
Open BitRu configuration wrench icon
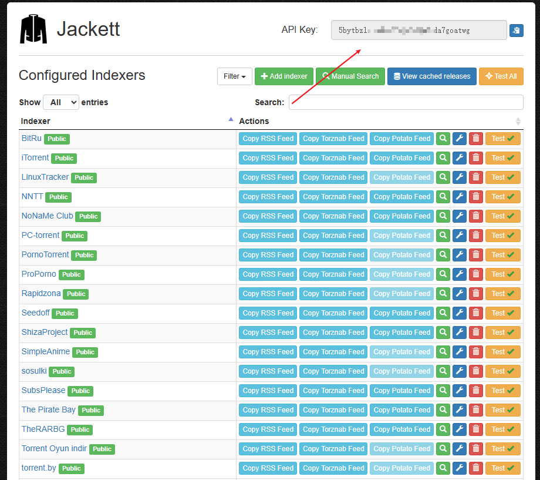[460, 139]
